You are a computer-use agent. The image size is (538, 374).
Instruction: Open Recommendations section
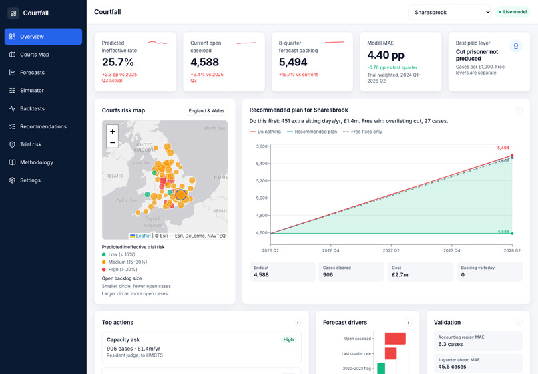43,126
